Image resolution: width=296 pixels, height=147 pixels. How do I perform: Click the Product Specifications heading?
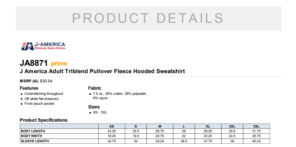44,120
